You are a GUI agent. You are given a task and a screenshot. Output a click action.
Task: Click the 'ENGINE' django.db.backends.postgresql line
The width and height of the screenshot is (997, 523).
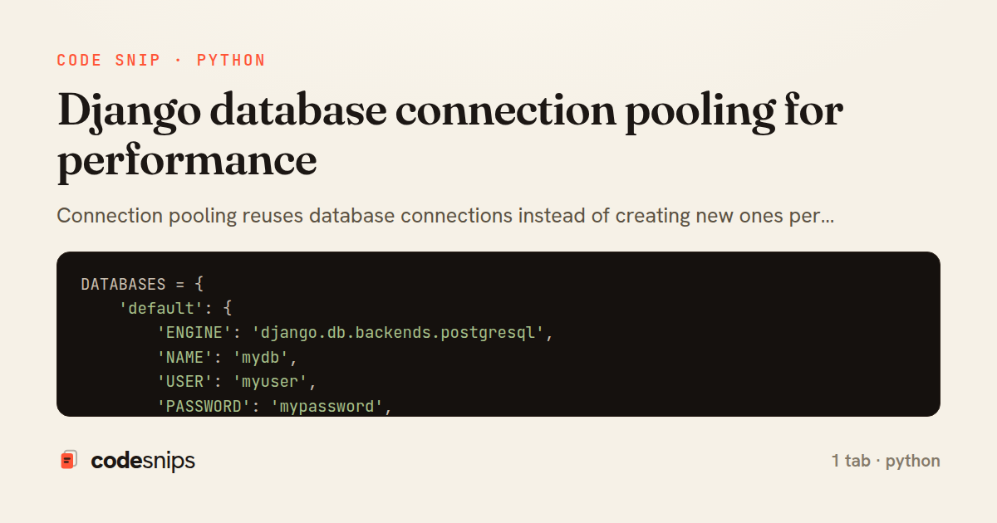click(356, 334)
